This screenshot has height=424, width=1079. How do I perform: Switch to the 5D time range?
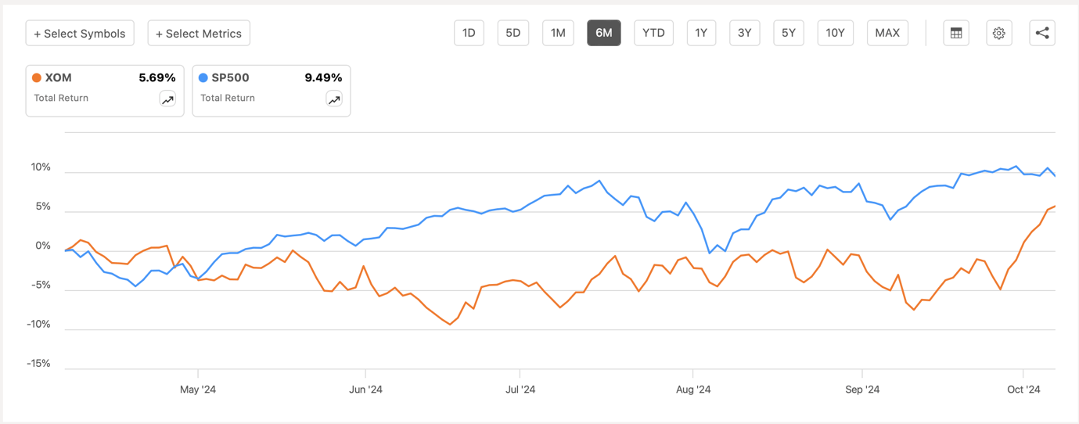[513, 33]
